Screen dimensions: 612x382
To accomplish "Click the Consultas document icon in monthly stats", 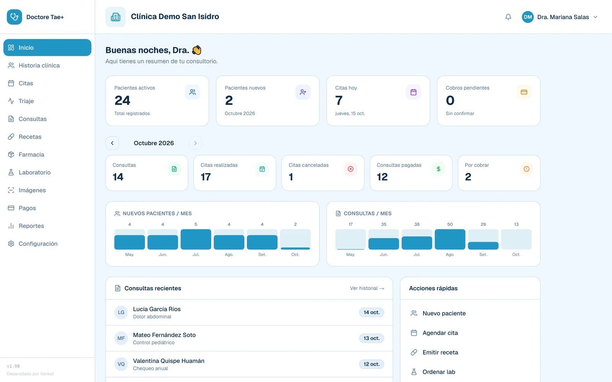I will [x=174, y=169].
